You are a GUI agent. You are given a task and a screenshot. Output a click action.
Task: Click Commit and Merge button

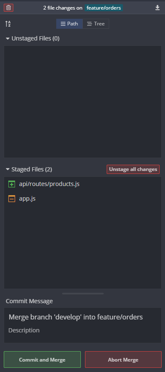click(x=42, y=359)
